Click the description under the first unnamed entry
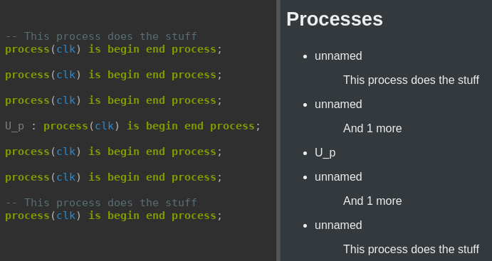Screen dimensions: 492x261 pos(411,80)
